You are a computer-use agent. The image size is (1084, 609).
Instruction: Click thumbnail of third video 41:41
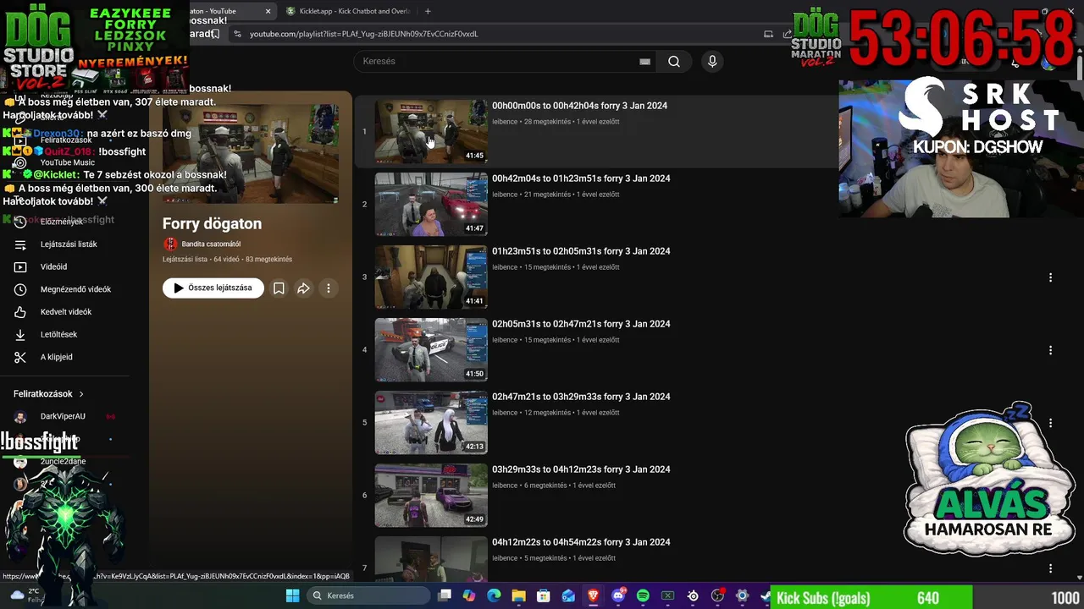click(x=431, y=277)
